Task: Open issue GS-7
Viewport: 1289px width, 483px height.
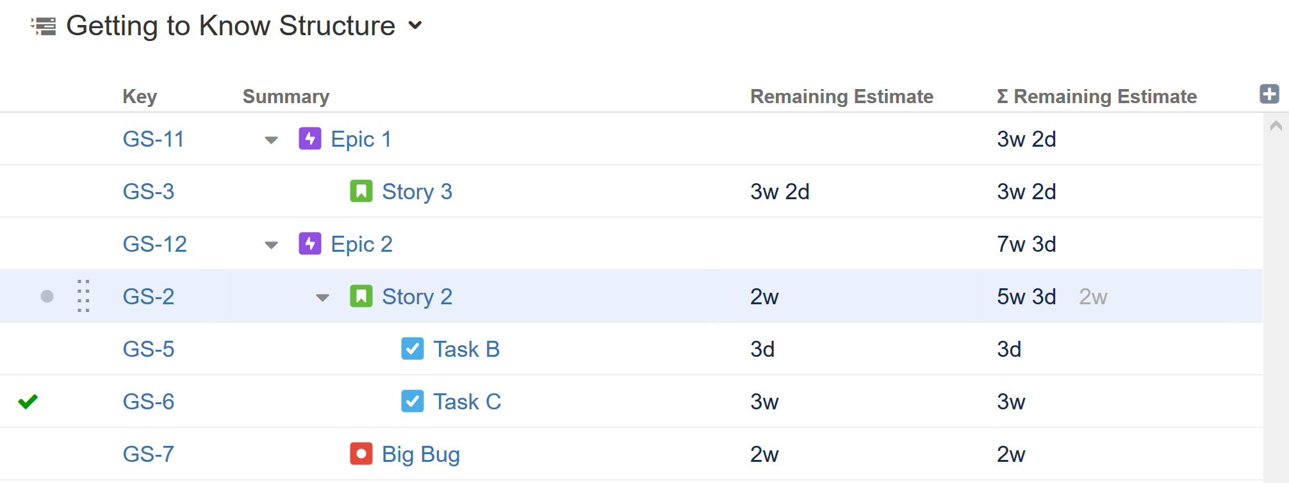Action: 148,454
